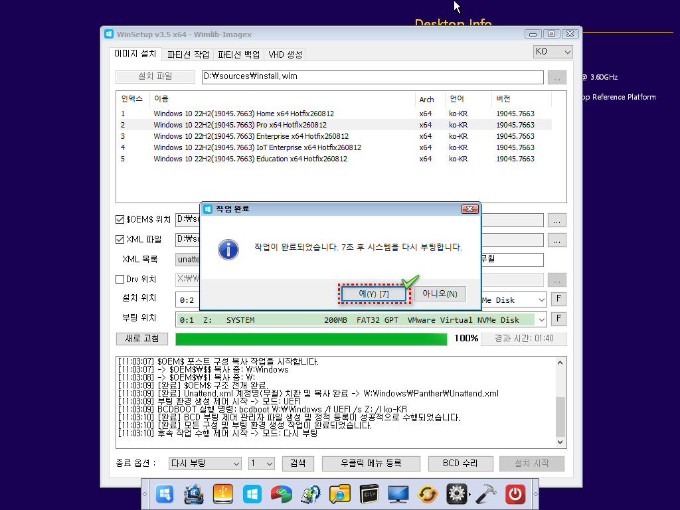Click the 우클릭 메뉴 등록 button
680x510 pixels.
[x=371, y=463]
